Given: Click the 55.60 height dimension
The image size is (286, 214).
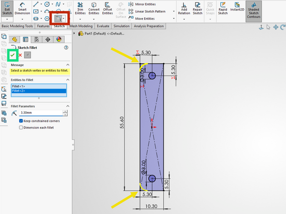Looking at the screenshot, I should click(x=122, y=122).
